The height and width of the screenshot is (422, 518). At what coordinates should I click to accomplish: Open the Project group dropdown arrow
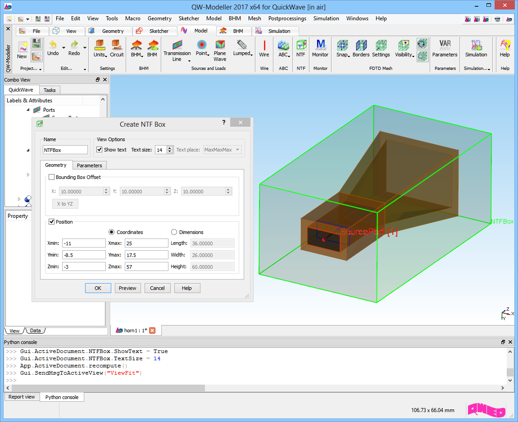pyautogui.click(x=40, y=69)
